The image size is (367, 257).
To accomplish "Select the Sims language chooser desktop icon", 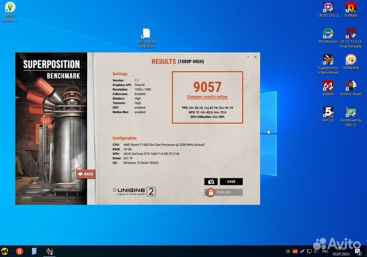I will pyautogui.click(x=10, y=12).
